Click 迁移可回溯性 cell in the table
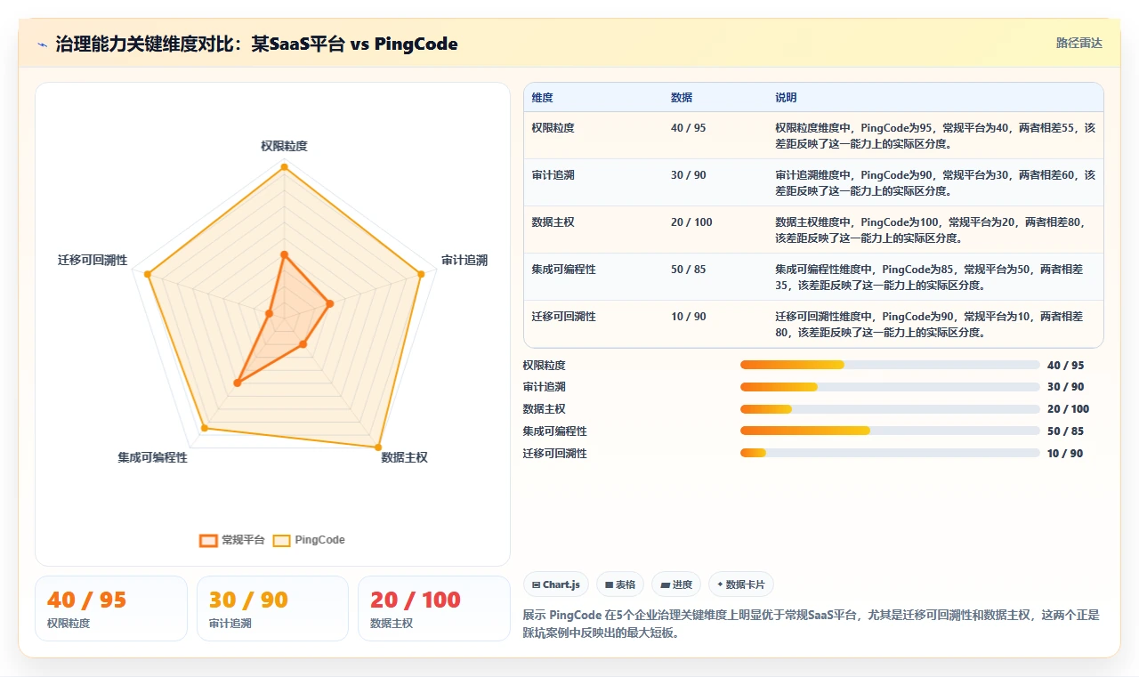The height and width of the screenshot is (677, 1139). [564, 317]
